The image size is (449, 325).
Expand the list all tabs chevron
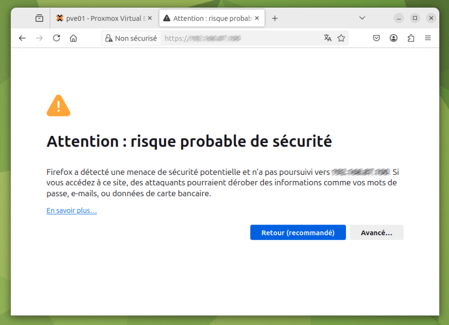(362, 18)
